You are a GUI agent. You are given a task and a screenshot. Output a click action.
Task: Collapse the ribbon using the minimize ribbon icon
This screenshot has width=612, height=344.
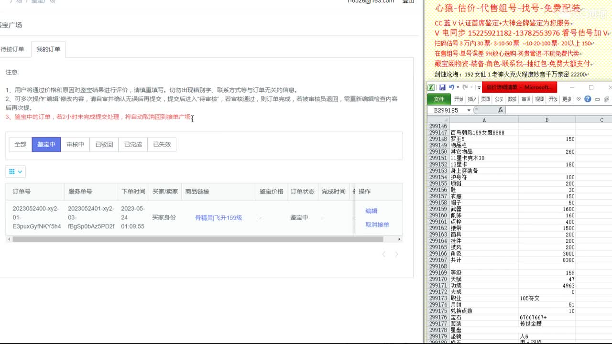click(x=598, y=99)
